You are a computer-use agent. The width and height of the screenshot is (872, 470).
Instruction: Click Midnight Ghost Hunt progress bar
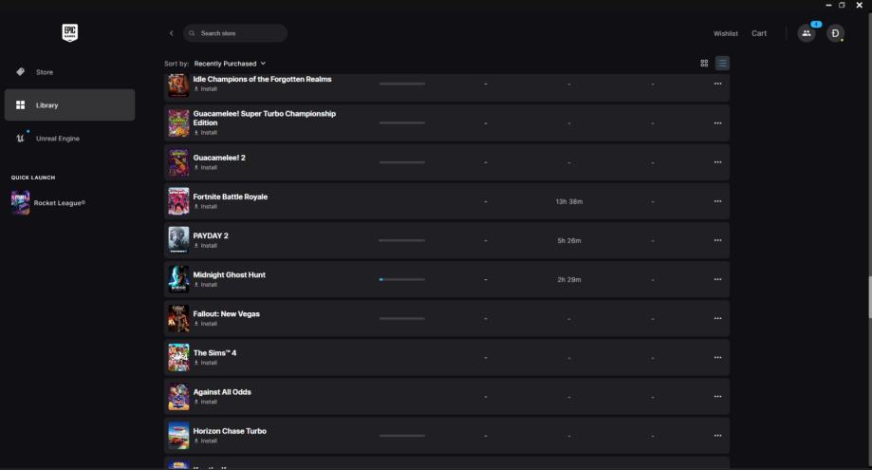401,279
